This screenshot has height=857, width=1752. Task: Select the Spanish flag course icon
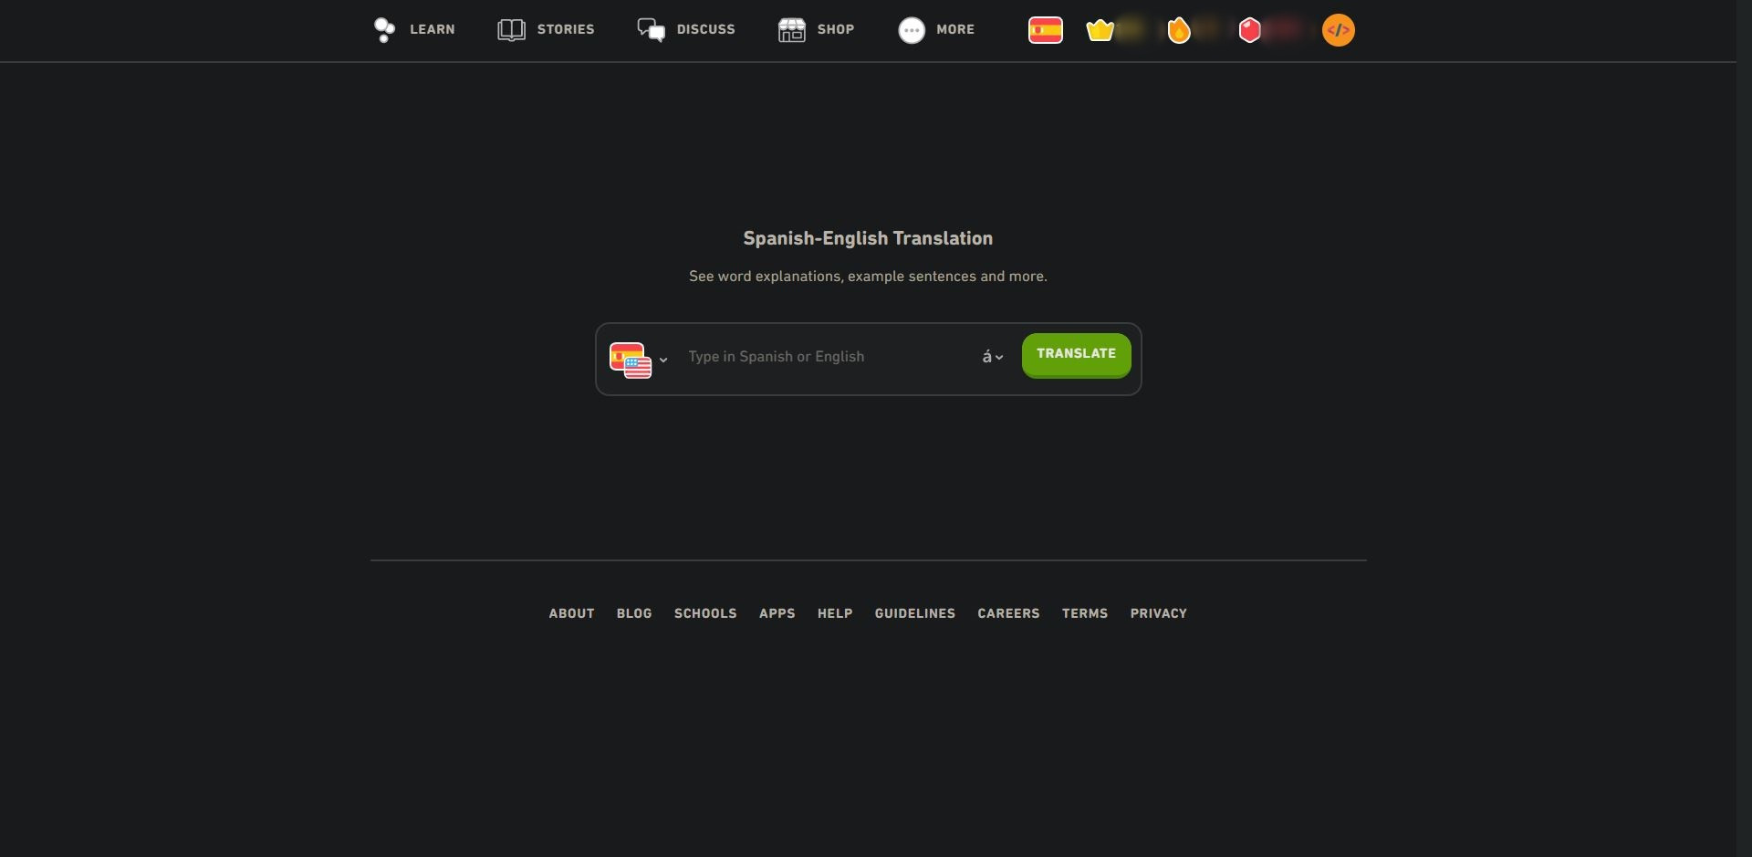tap(1045, 29)
